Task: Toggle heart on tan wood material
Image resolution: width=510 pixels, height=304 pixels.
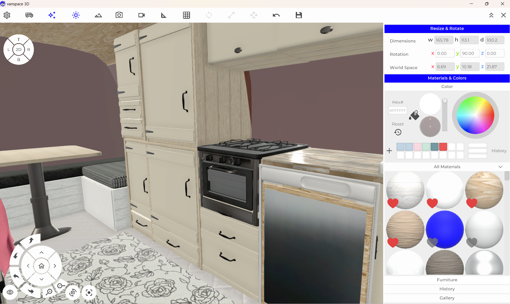Action: pos(393,242)
